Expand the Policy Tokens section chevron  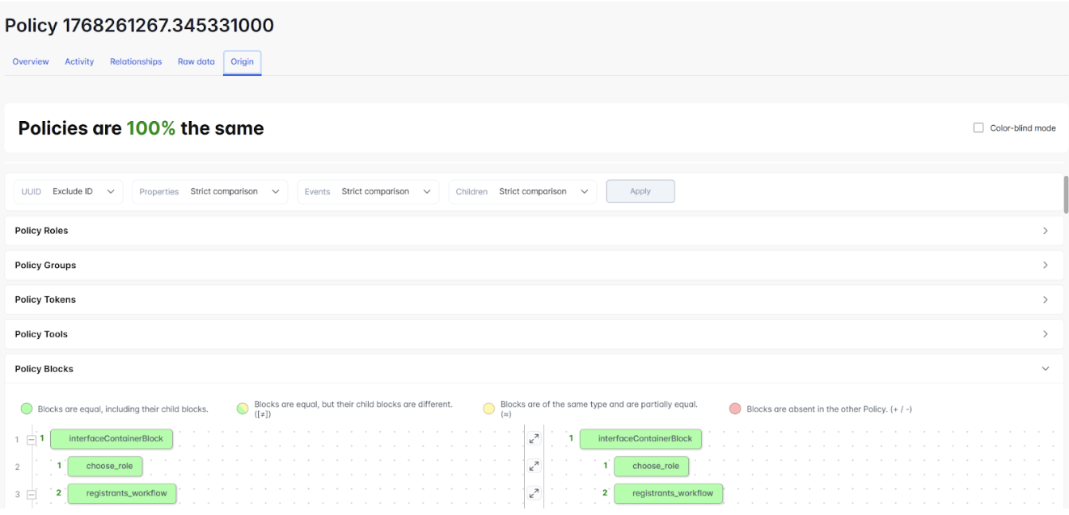1045,299
